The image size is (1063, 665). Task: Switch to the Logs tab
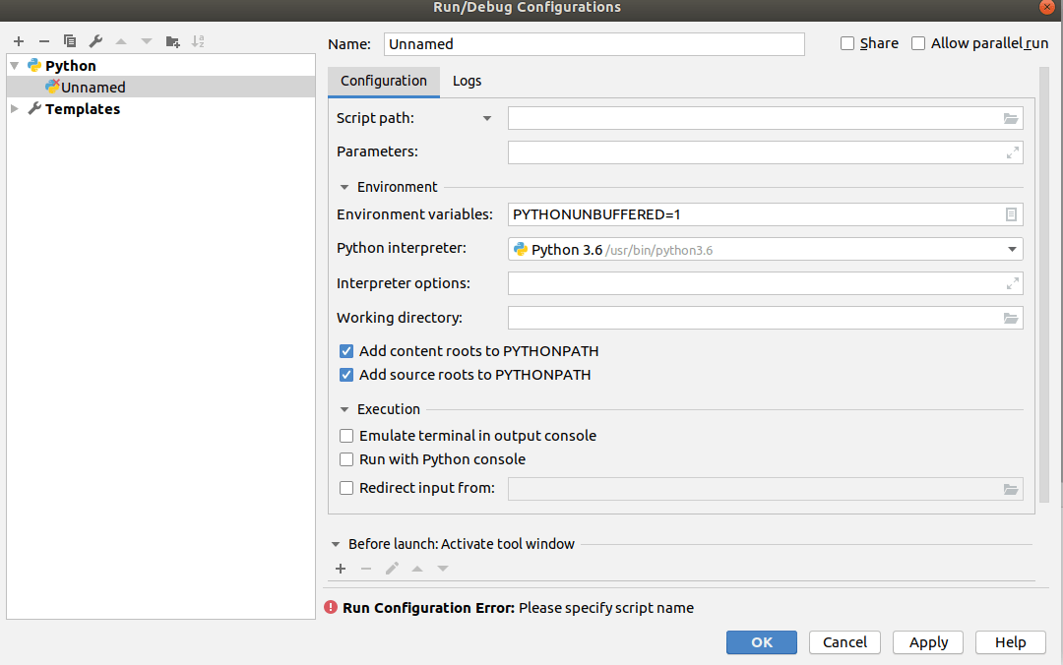click(x=468, y=82)
